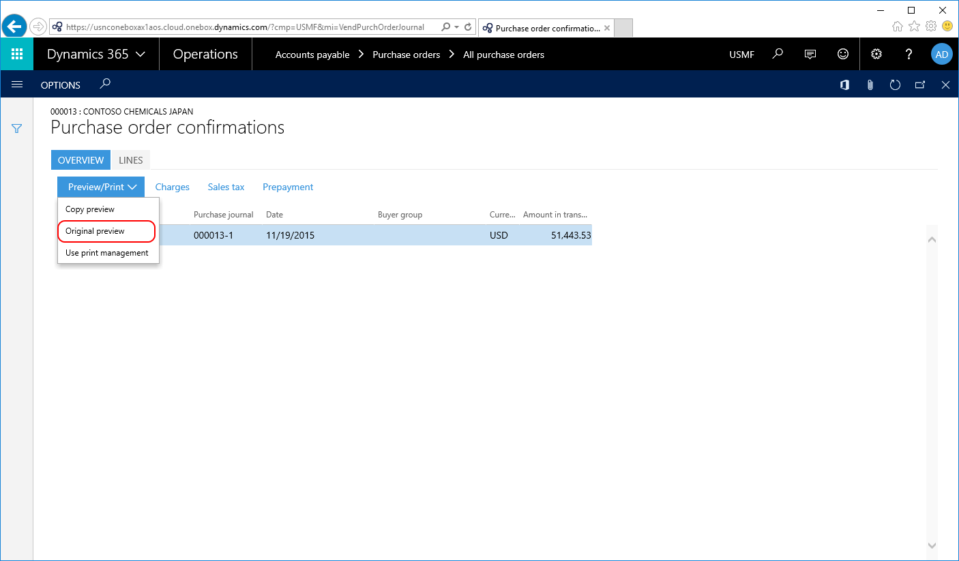Click the global search magnifier near USMF
Image resolution: width=959 pixels, height=561 pixels.
pyautogui.click(x=778, y=54)
